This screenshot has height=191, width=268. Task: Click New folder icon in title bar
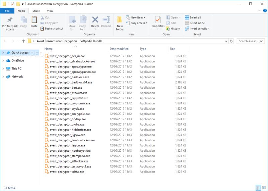pos(18,4)
